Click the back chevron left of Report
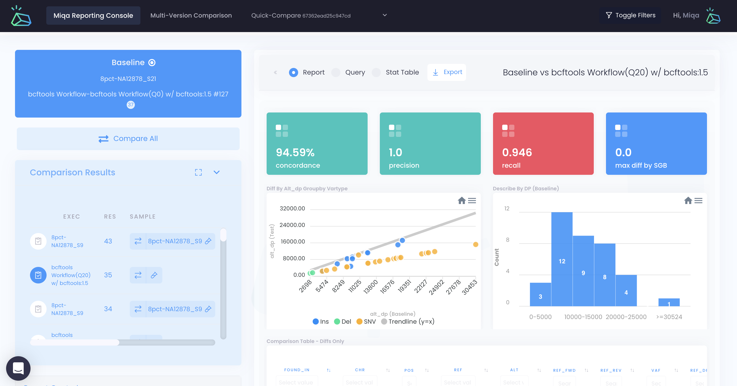737x386 pixels. point(275,73)
